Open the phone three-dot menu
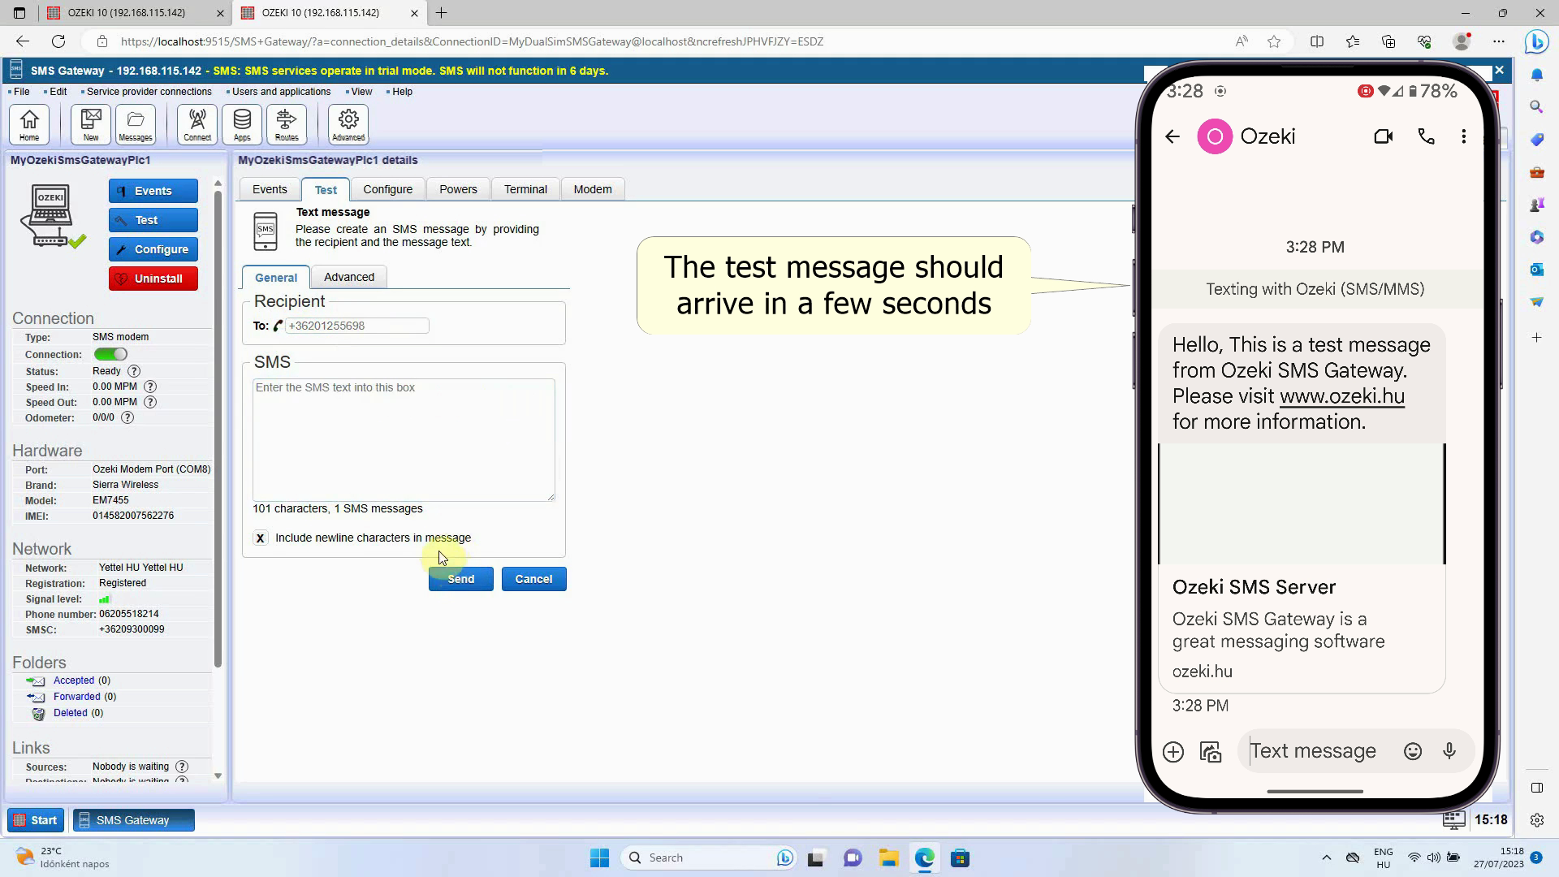Screen dimensions: 1559x877 pyautogui.click(x=1464, y=136)
